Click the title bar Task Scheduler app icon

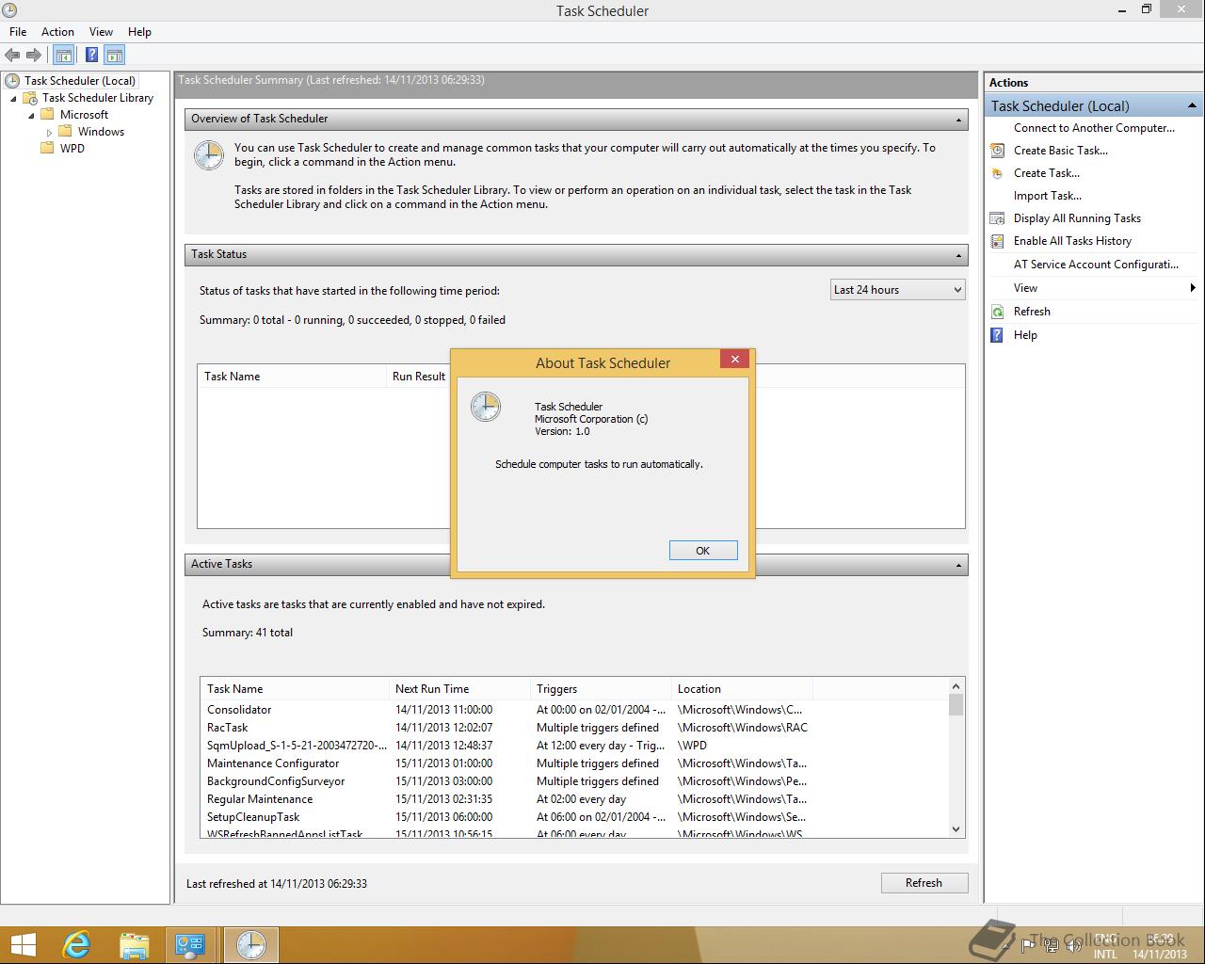tap(9, 10)
